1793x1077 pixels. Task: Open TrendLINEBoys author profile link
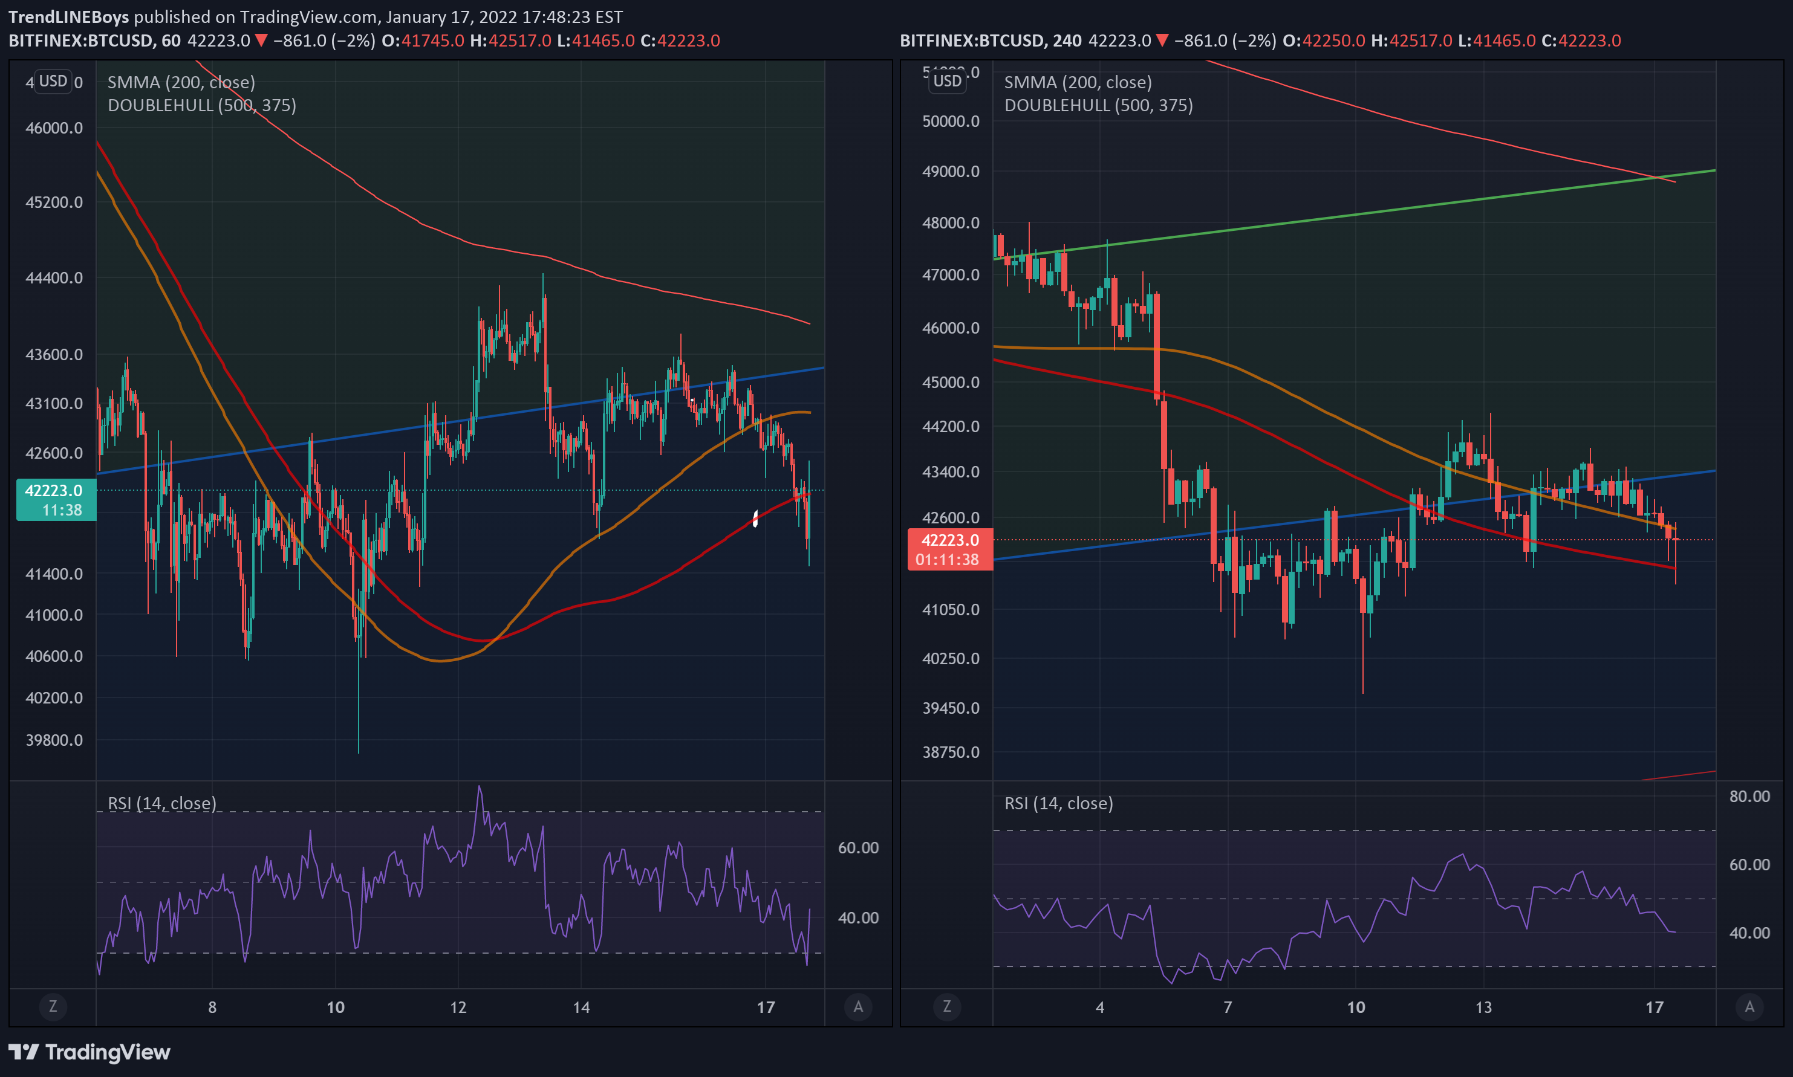(69, 17)
